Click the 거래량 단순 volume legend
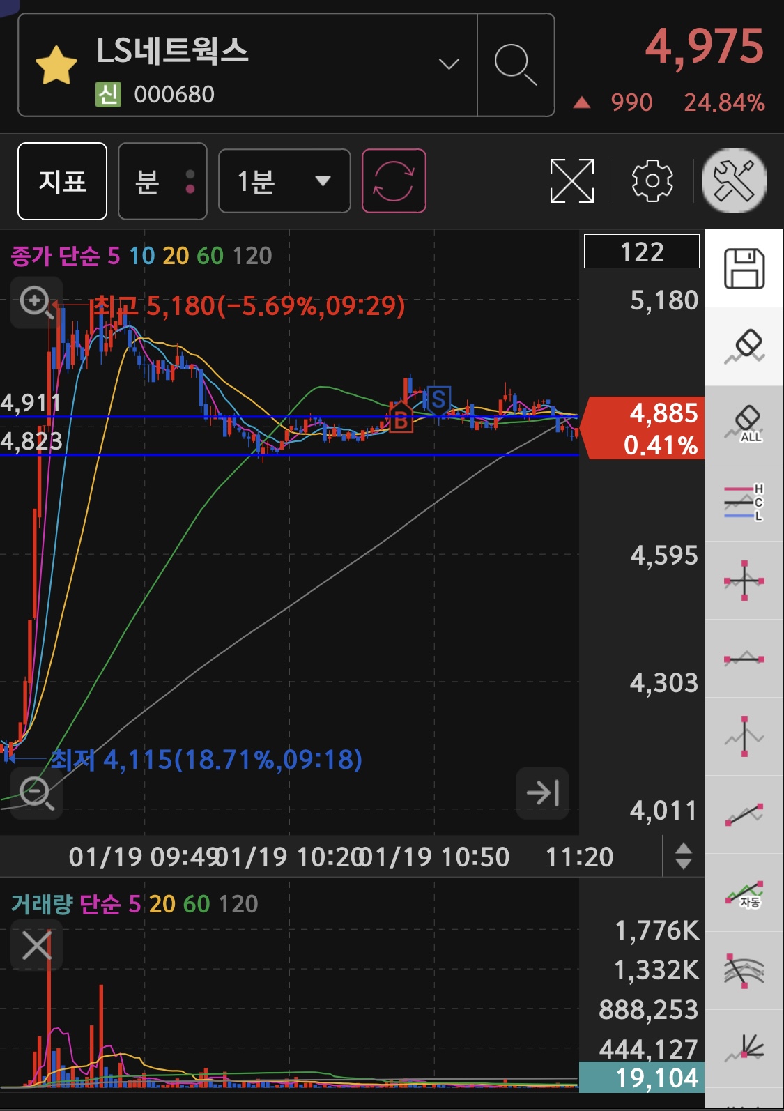The width and height of the screenshot is (784, 1111). coord(66,904)
